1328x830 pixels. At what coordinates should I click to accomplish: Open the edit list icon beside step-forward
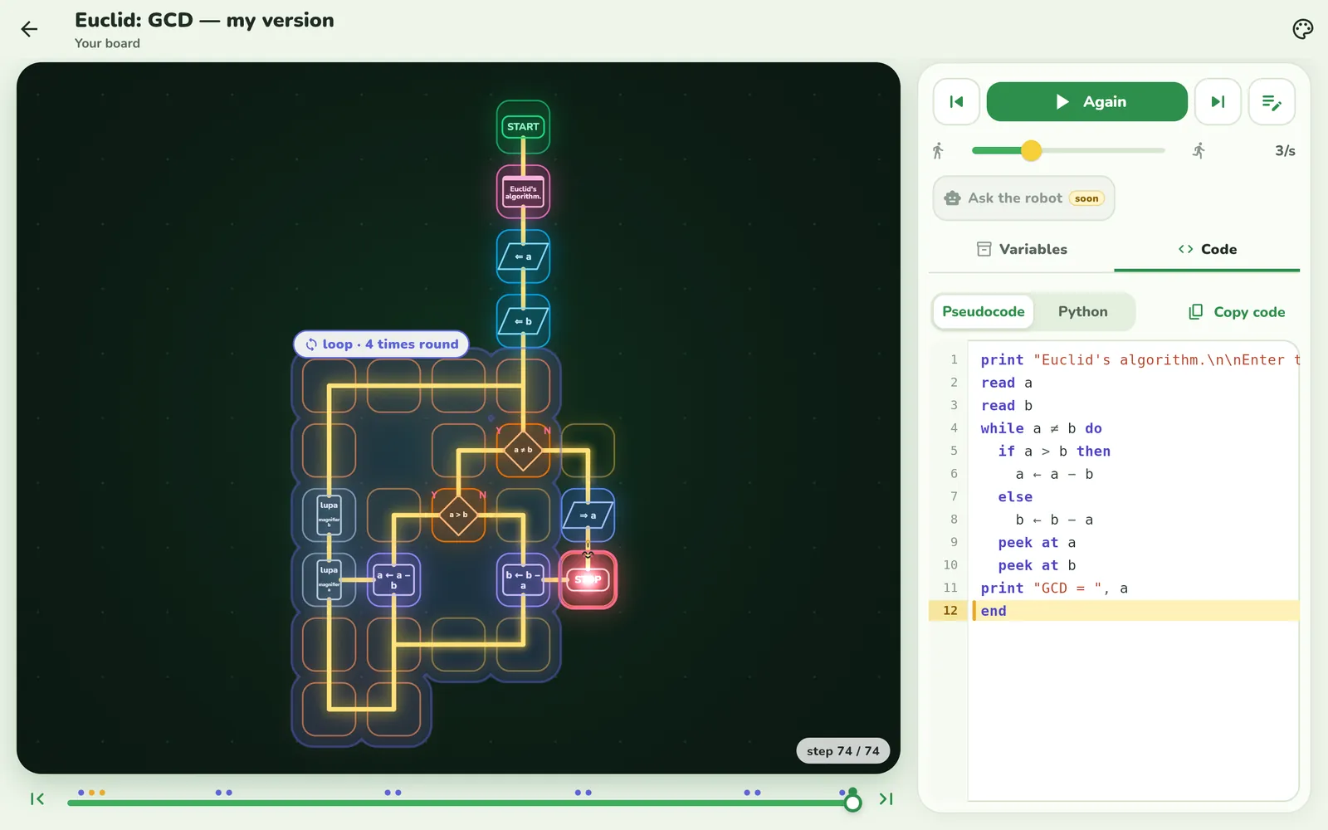click(1272, 102)
